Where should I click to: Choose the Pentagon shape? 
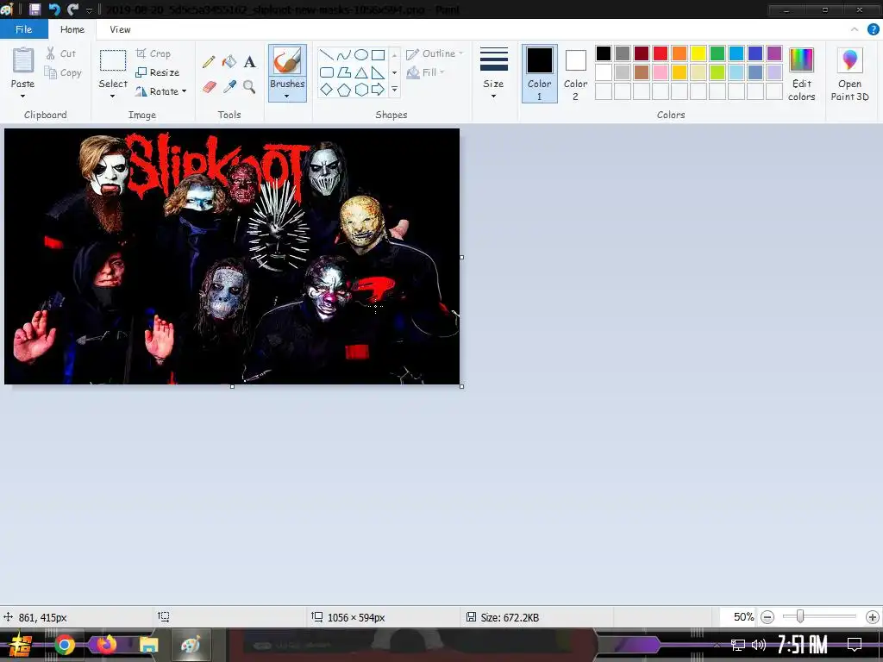pos(343,89)
